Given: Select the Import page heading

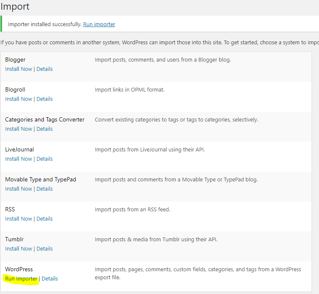Looking at the screenshot, I should [x=15, y=6].
